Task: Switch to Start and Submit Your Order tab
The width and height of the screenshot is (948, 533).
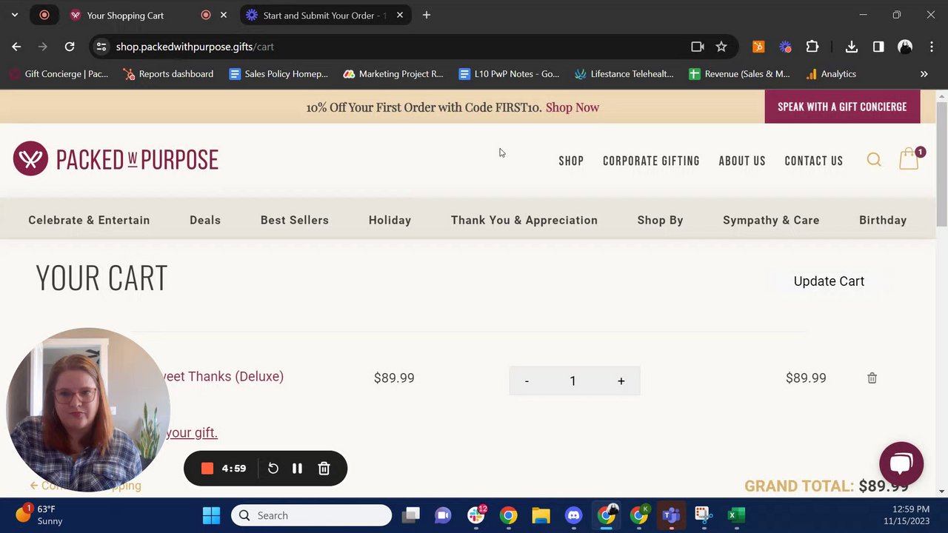Action: tap(324, 15)
